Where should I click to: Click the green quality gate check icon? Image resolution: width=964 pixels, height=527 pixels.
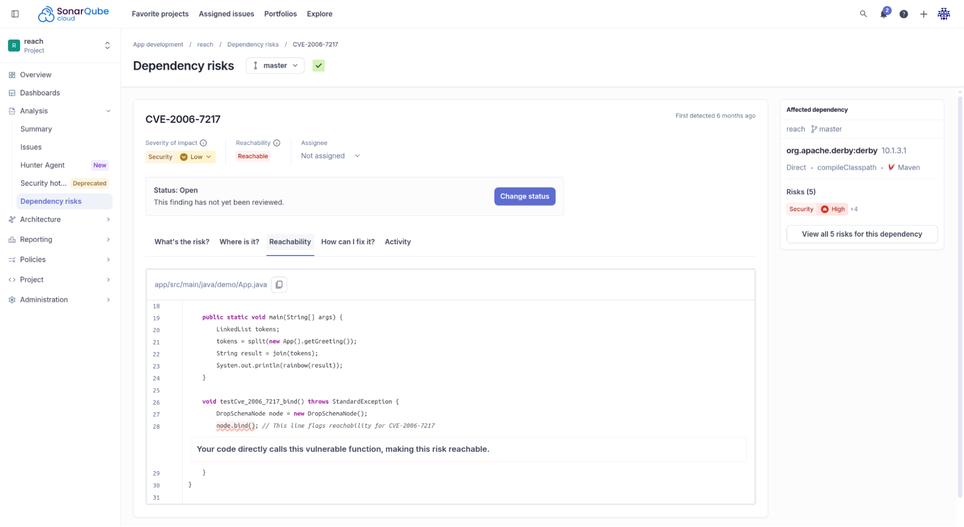pyautogui.click(x=319, y=66)
